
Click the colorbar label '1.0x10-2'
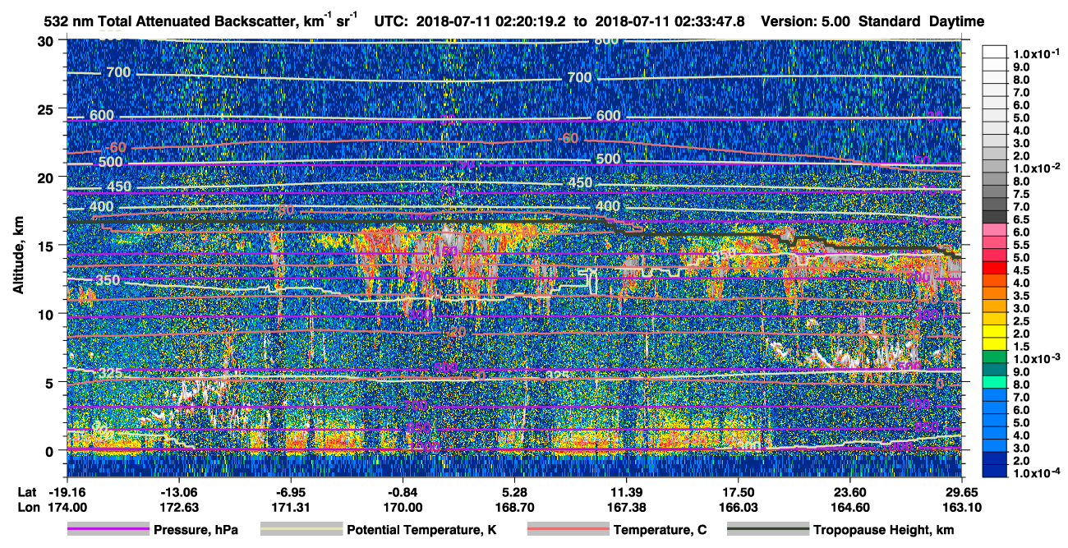click(1035, 168)
